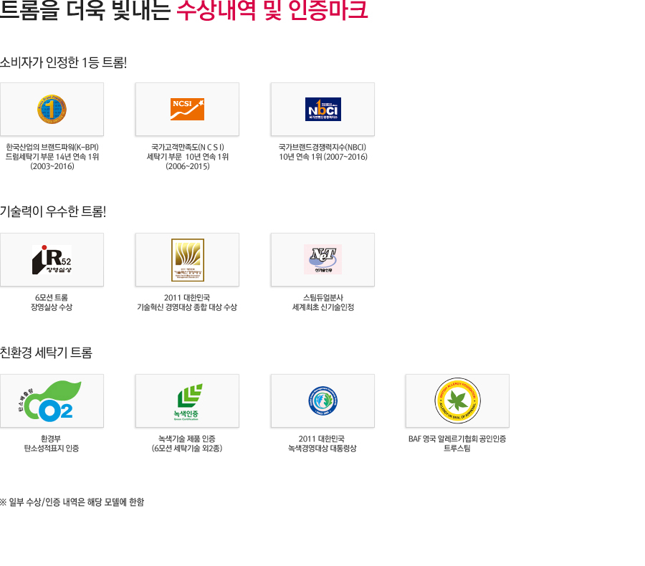The height and width of the screenshot is (566, 645).
Task: Click the NeT 신기술인증 logo
Action: point(323,259)
